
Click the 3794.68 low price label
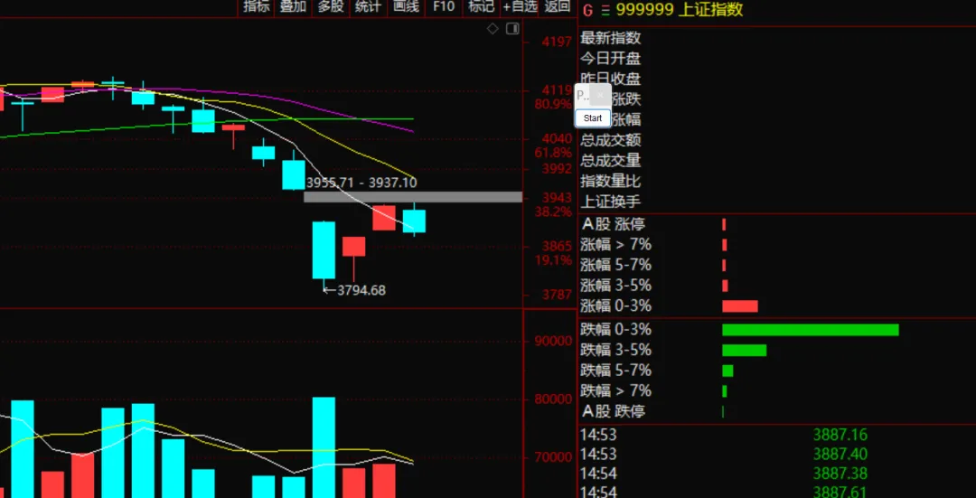click(361, 290)
